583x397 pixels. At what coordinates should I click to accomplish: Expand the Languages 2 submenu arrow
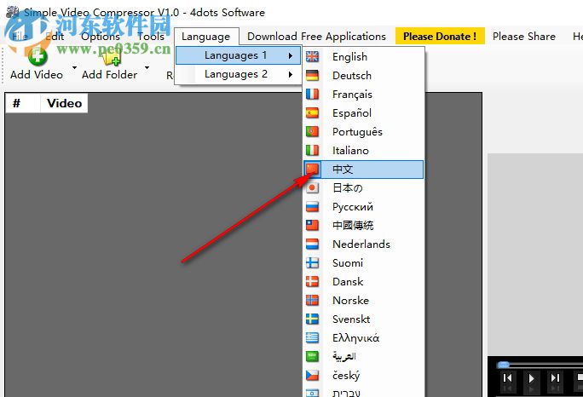pyautogui.click(x=291, y=74)
